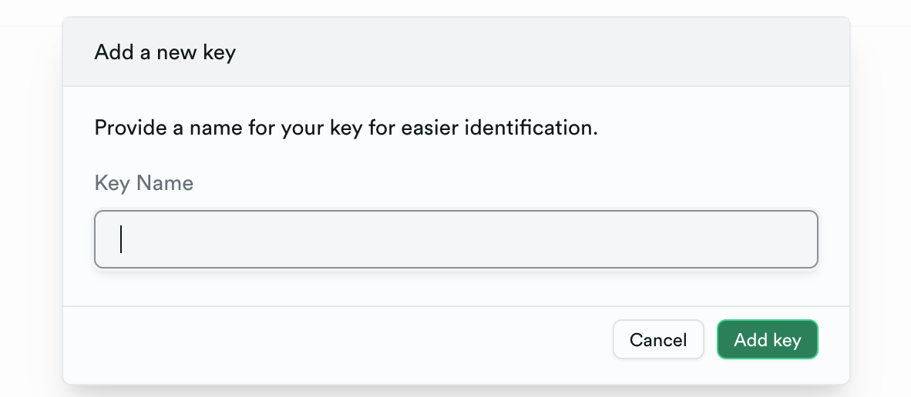Confirm key creation with Add key
This screenshot has height=397, width=911.
point(767,339)
